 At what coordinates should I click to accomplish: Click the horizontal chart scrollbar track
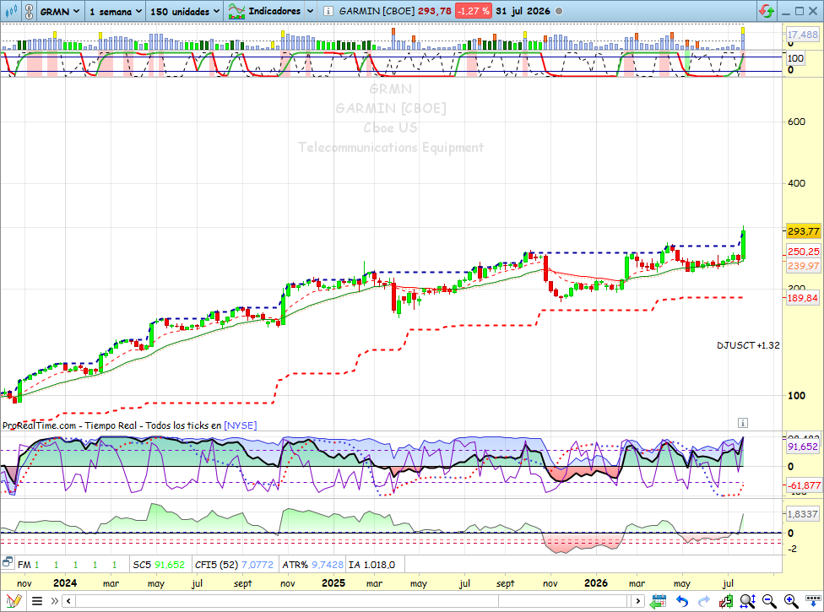[353, 600]
